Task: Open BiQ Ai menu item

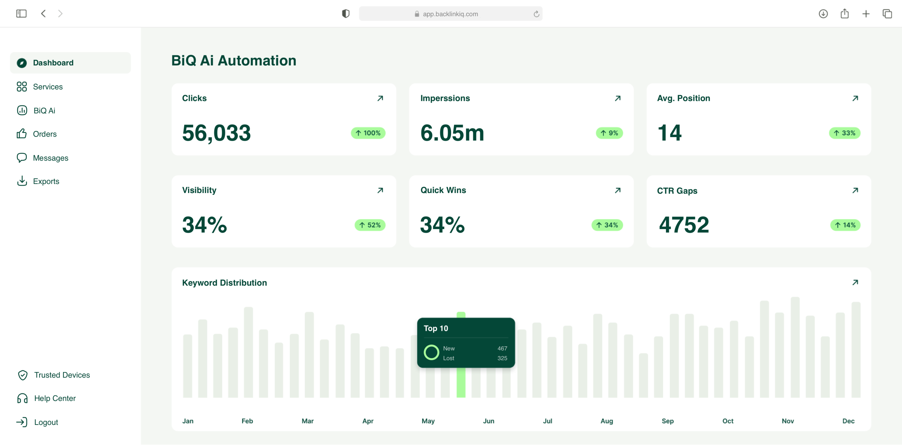Action: click(x=44, y=111)
